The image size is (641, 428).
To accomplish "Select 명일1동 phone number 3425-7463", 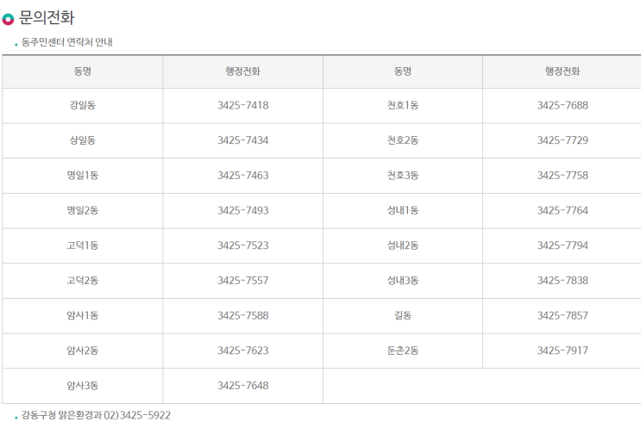I will click(x=242, y=176).
